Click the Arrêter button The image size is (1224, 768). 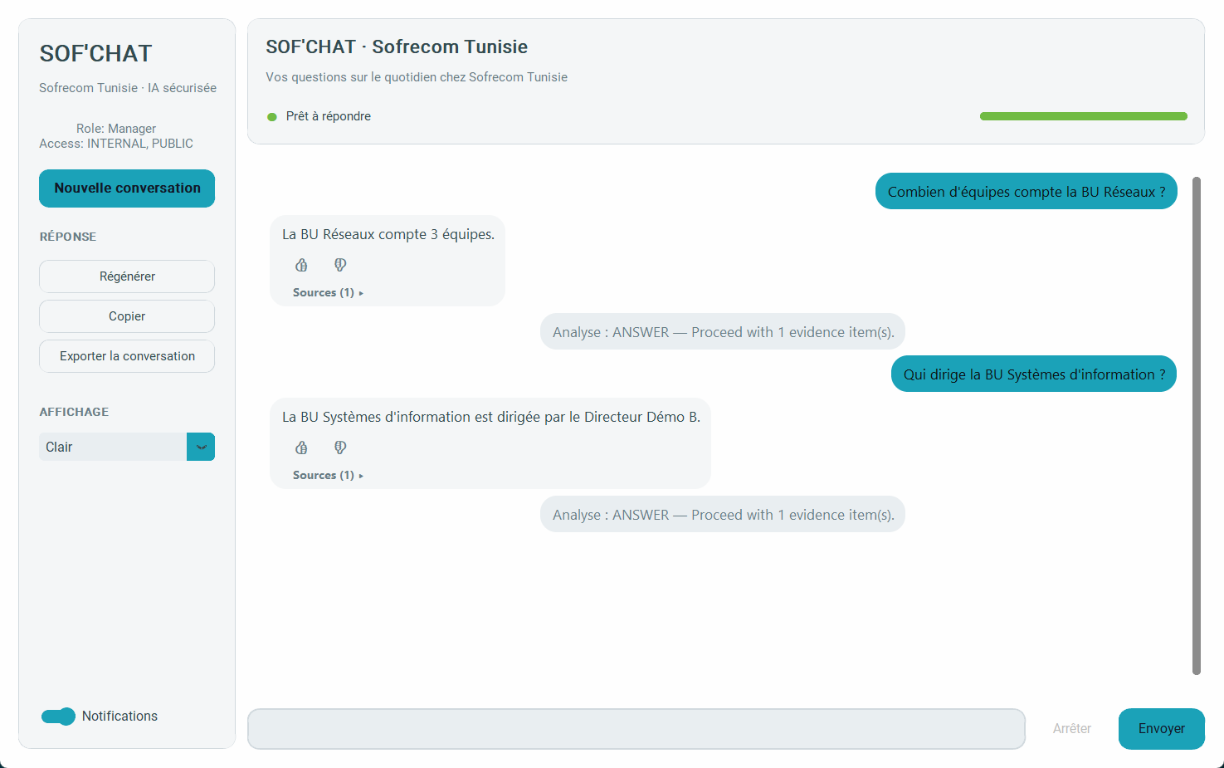pyautogui.click(x=1072, y=729)
